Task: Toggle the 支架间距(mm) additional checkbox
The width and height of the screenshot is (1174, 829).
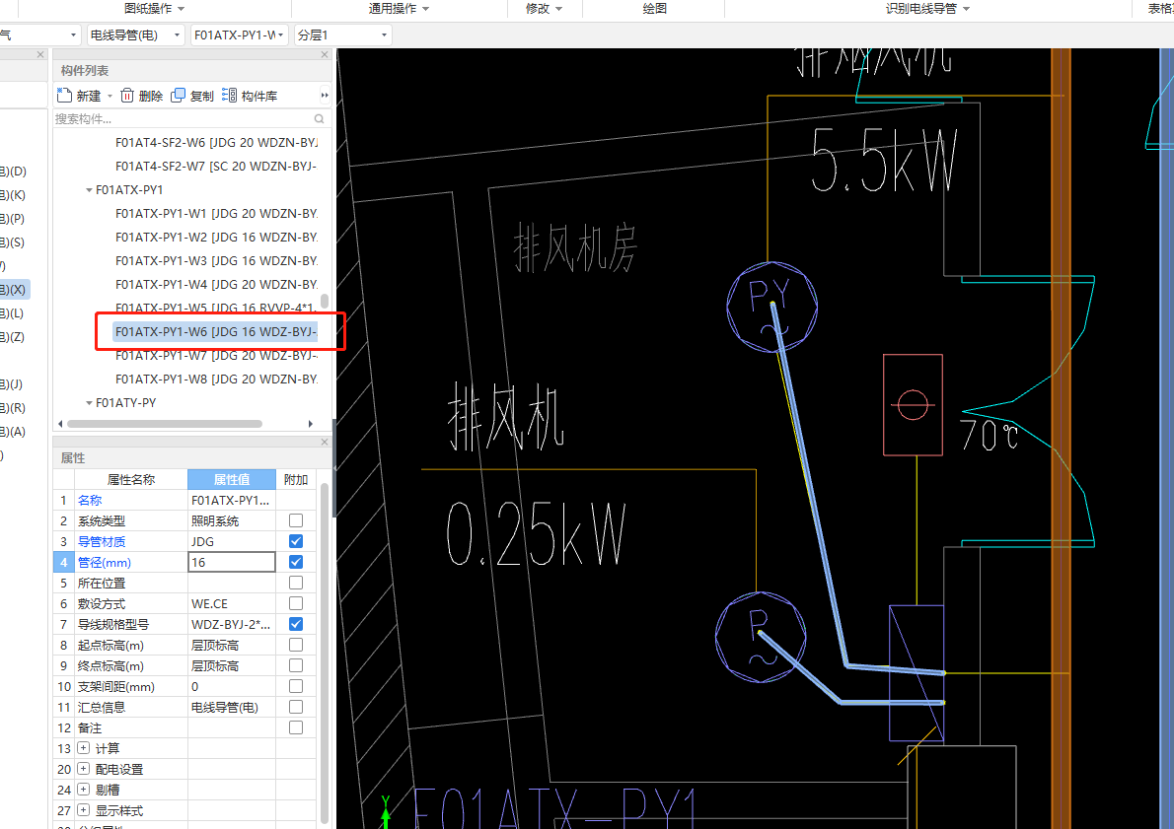Action: [x=296, y=686]
